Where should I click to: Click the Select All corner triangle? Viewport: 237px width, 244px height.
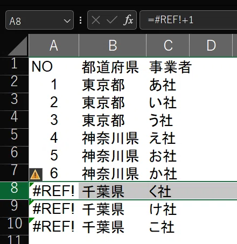18,46
